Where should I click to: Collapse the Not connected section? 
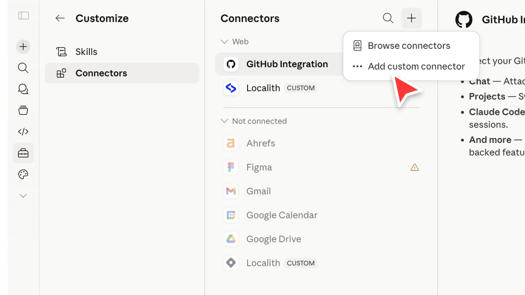pyautogui.click(x=224, y=121)
